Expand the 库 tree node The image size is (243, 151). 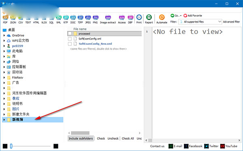(x=4, y=57)
